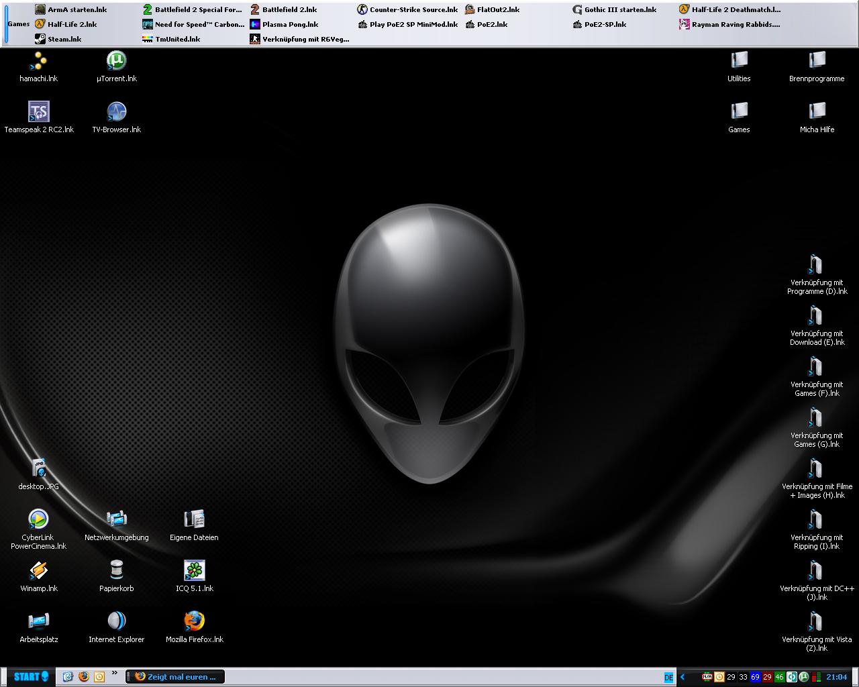Open the PoE2.lnk shortcut
The height and width of the screenshot is (687, 859).
[487, 24]
